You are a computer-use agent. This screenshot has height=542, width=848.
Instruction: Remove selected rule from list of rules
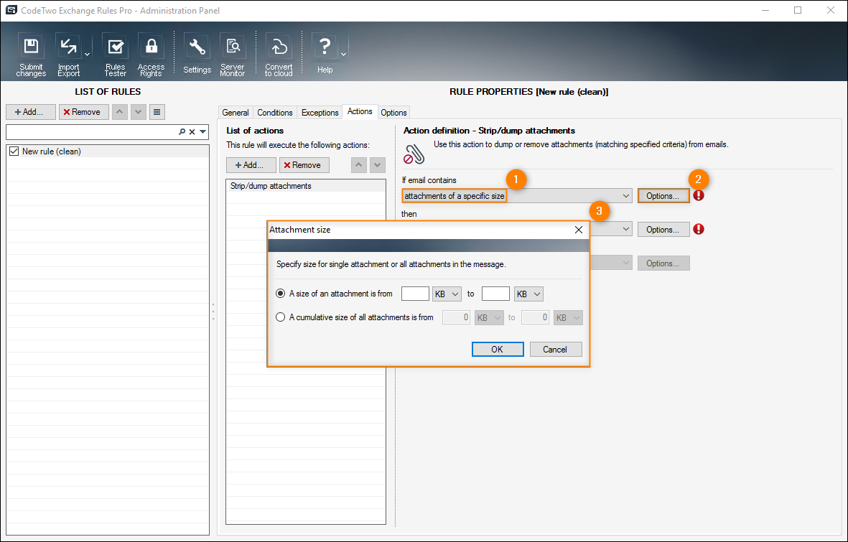click(84, 112)
